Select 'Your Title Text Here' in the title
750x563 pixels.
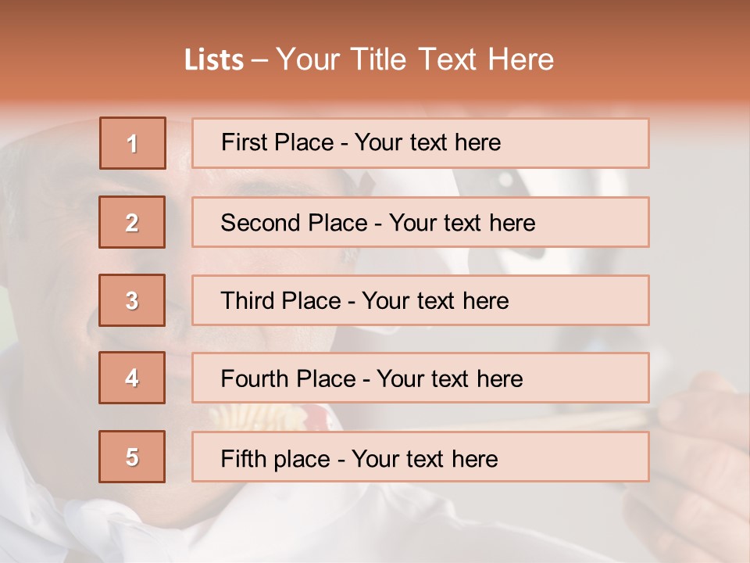tap(415, 59)
